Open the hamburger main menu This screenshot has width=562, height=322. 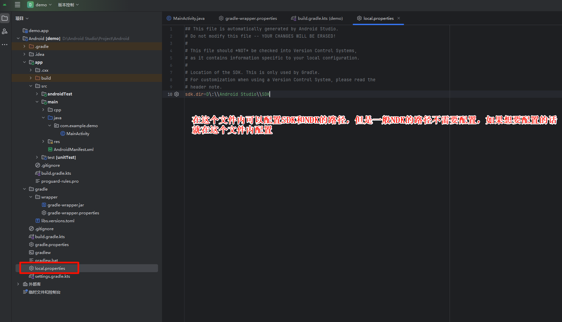pyautogui.click(x=18, y=5)
